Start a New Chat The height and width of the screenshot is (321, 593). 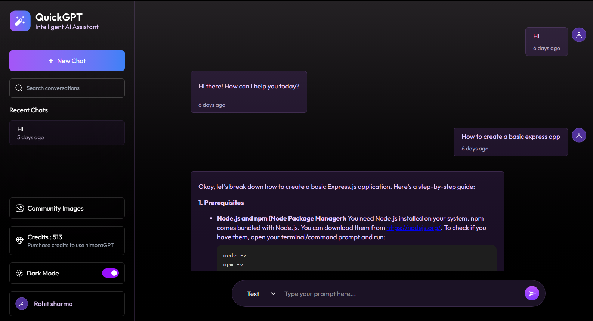click(67, 61)
